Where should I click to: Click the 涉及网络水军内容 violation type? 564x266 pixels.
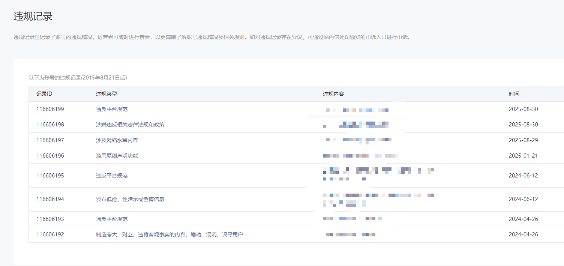(117, 140)
